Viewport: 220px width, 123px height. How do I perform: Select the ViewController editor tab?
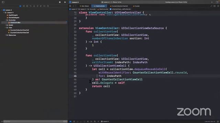click(99, 6)
